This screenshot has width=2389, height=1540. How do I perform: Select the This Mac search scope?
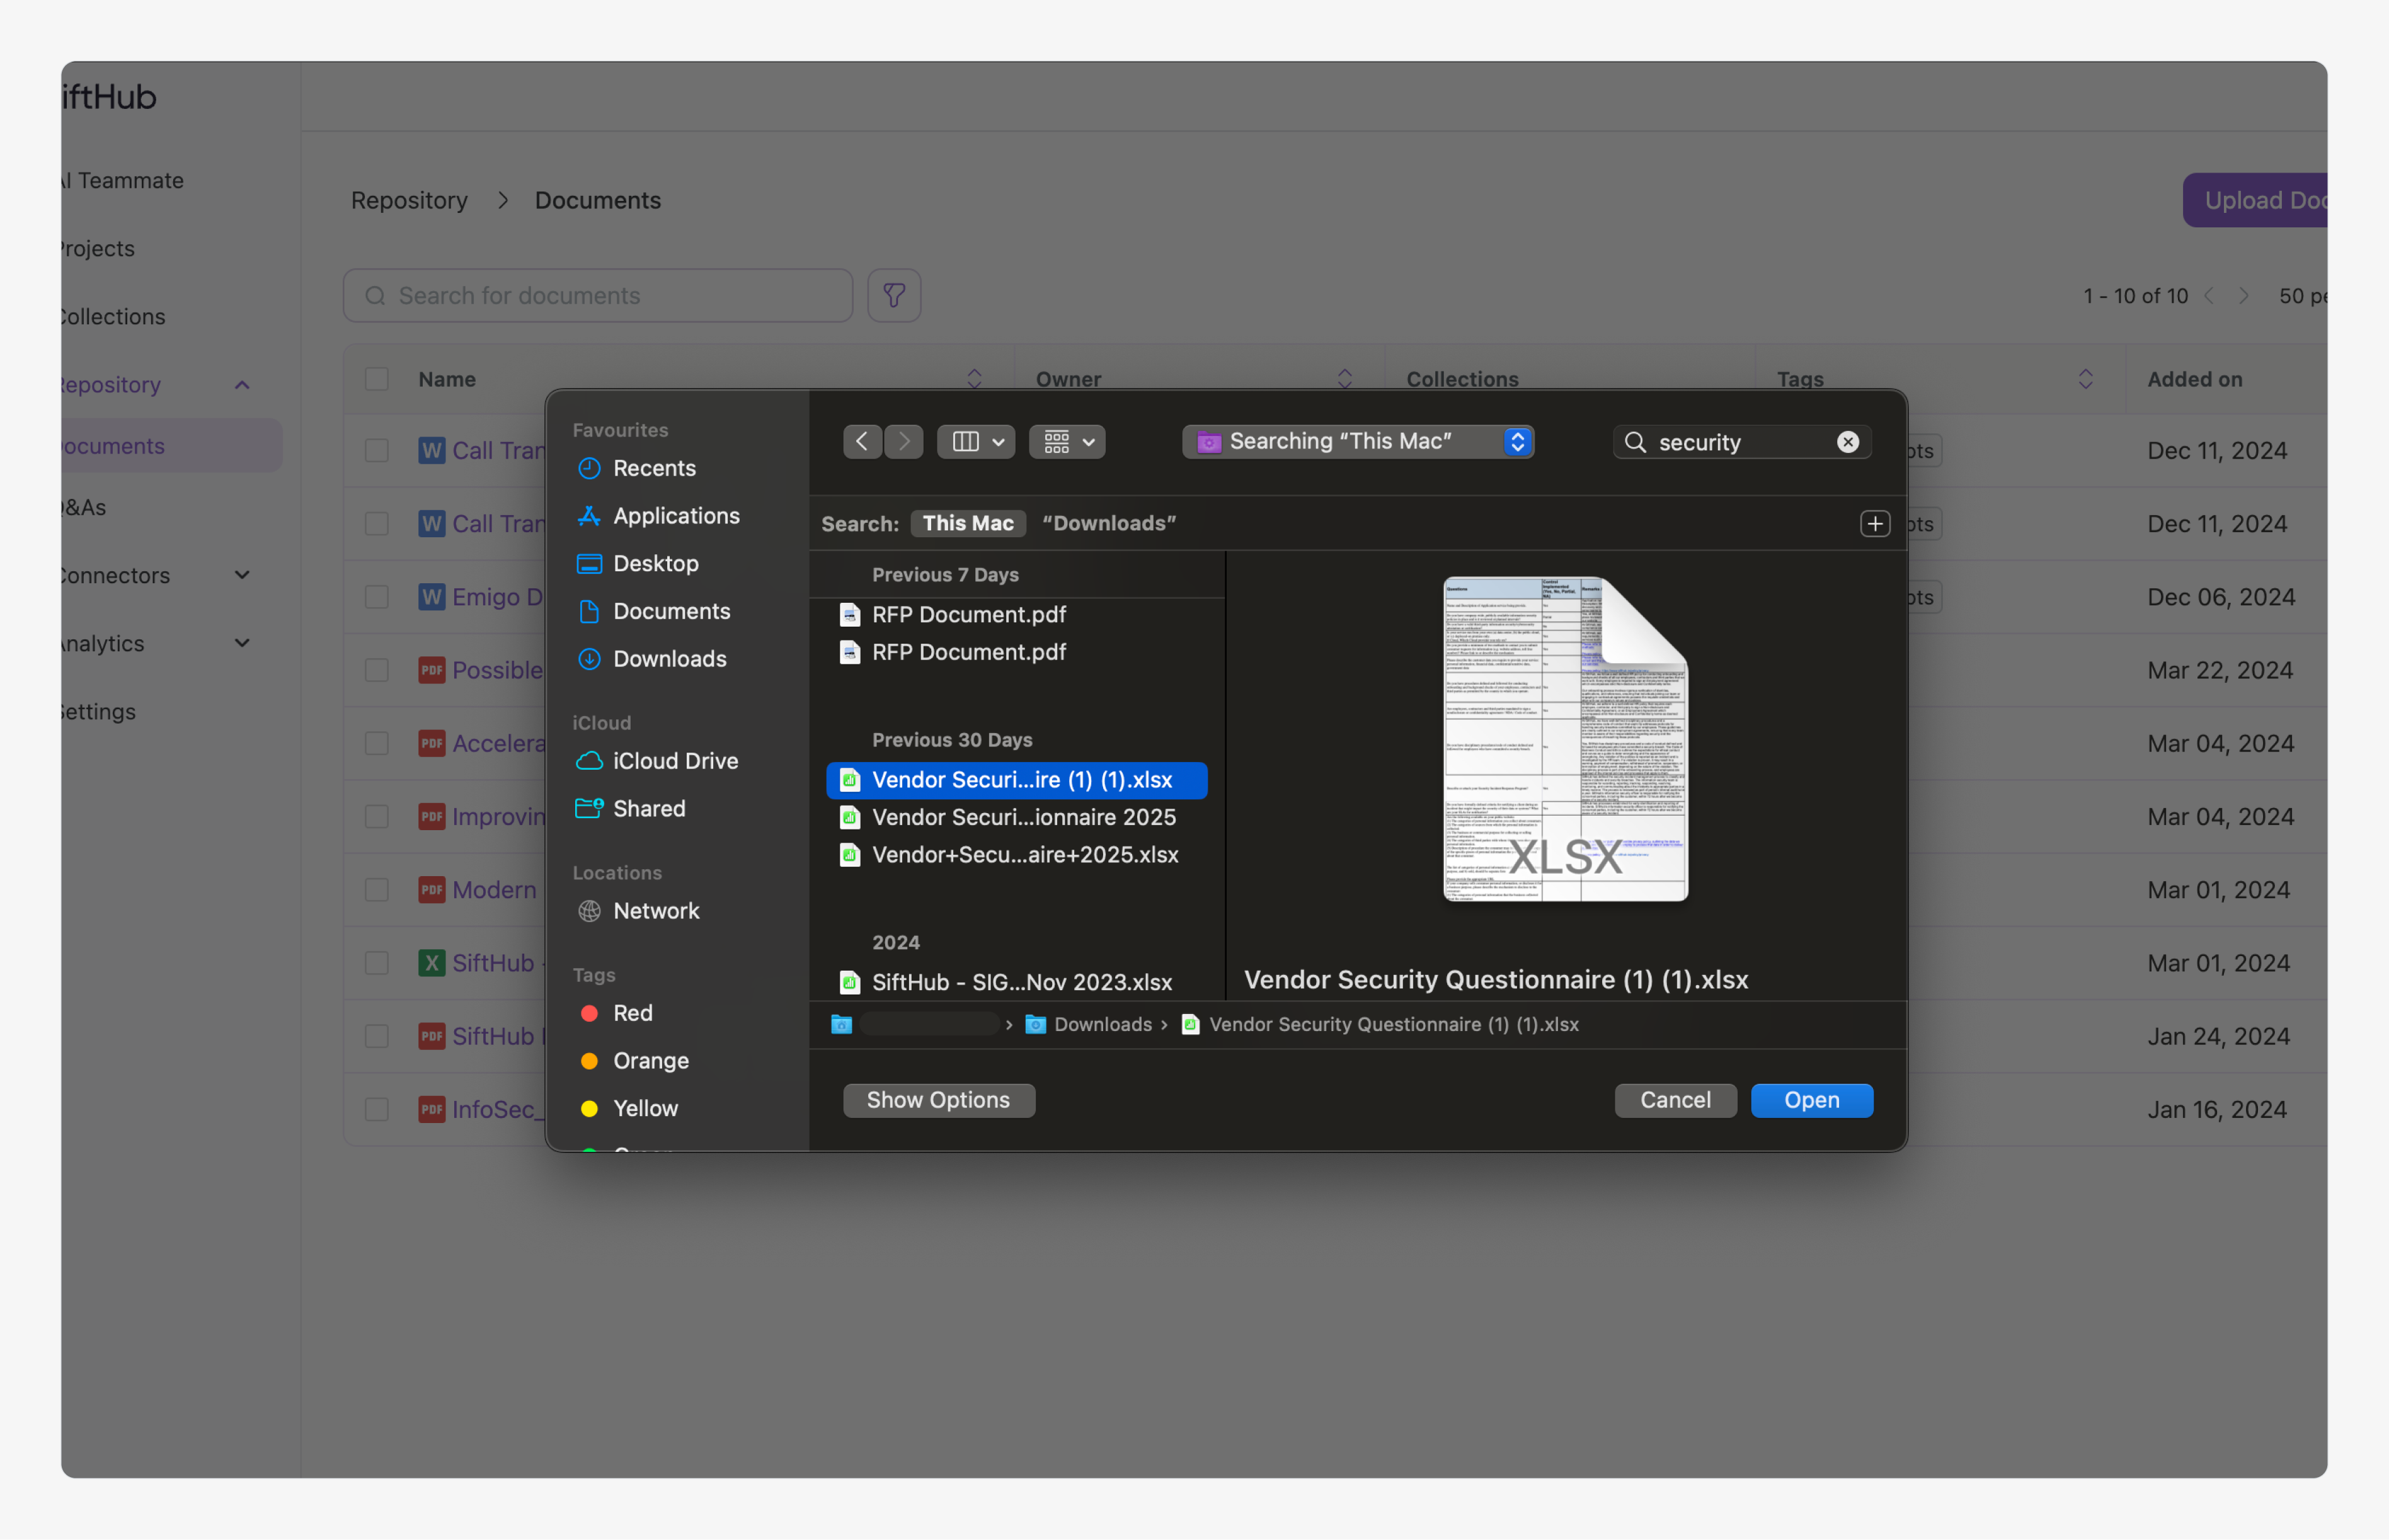coord(967,523)
